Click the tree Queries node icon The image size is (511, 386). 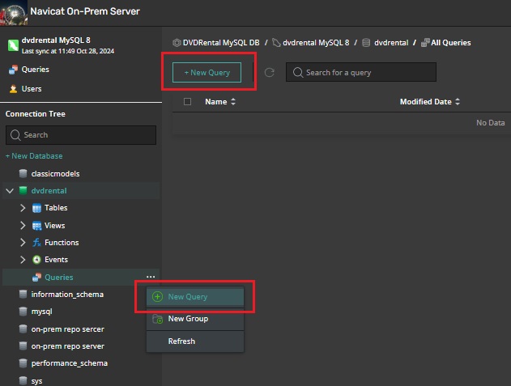tap(36, 278)
